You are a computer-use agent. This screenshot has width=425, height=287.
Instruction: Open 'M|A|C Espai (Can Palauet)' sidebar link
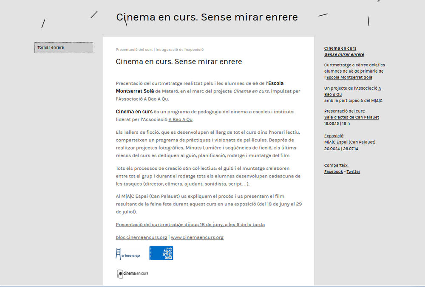[x=349, y=142]
